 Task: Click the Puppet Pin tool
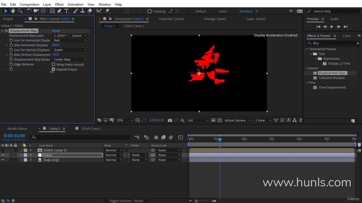click(x=107, y=11)
